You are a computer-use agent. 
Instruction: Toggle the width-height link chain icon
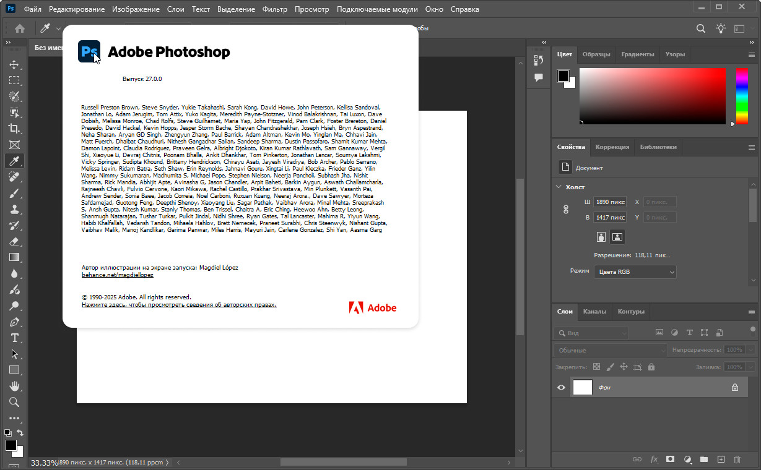pyautogui.click(x=565, y=210)
